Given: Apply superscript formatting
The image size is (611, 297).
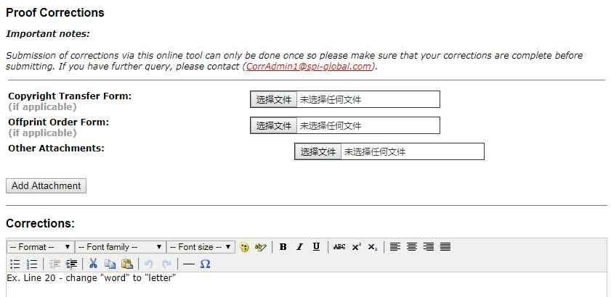Looking at the screenshot, I should coord(356,247).
